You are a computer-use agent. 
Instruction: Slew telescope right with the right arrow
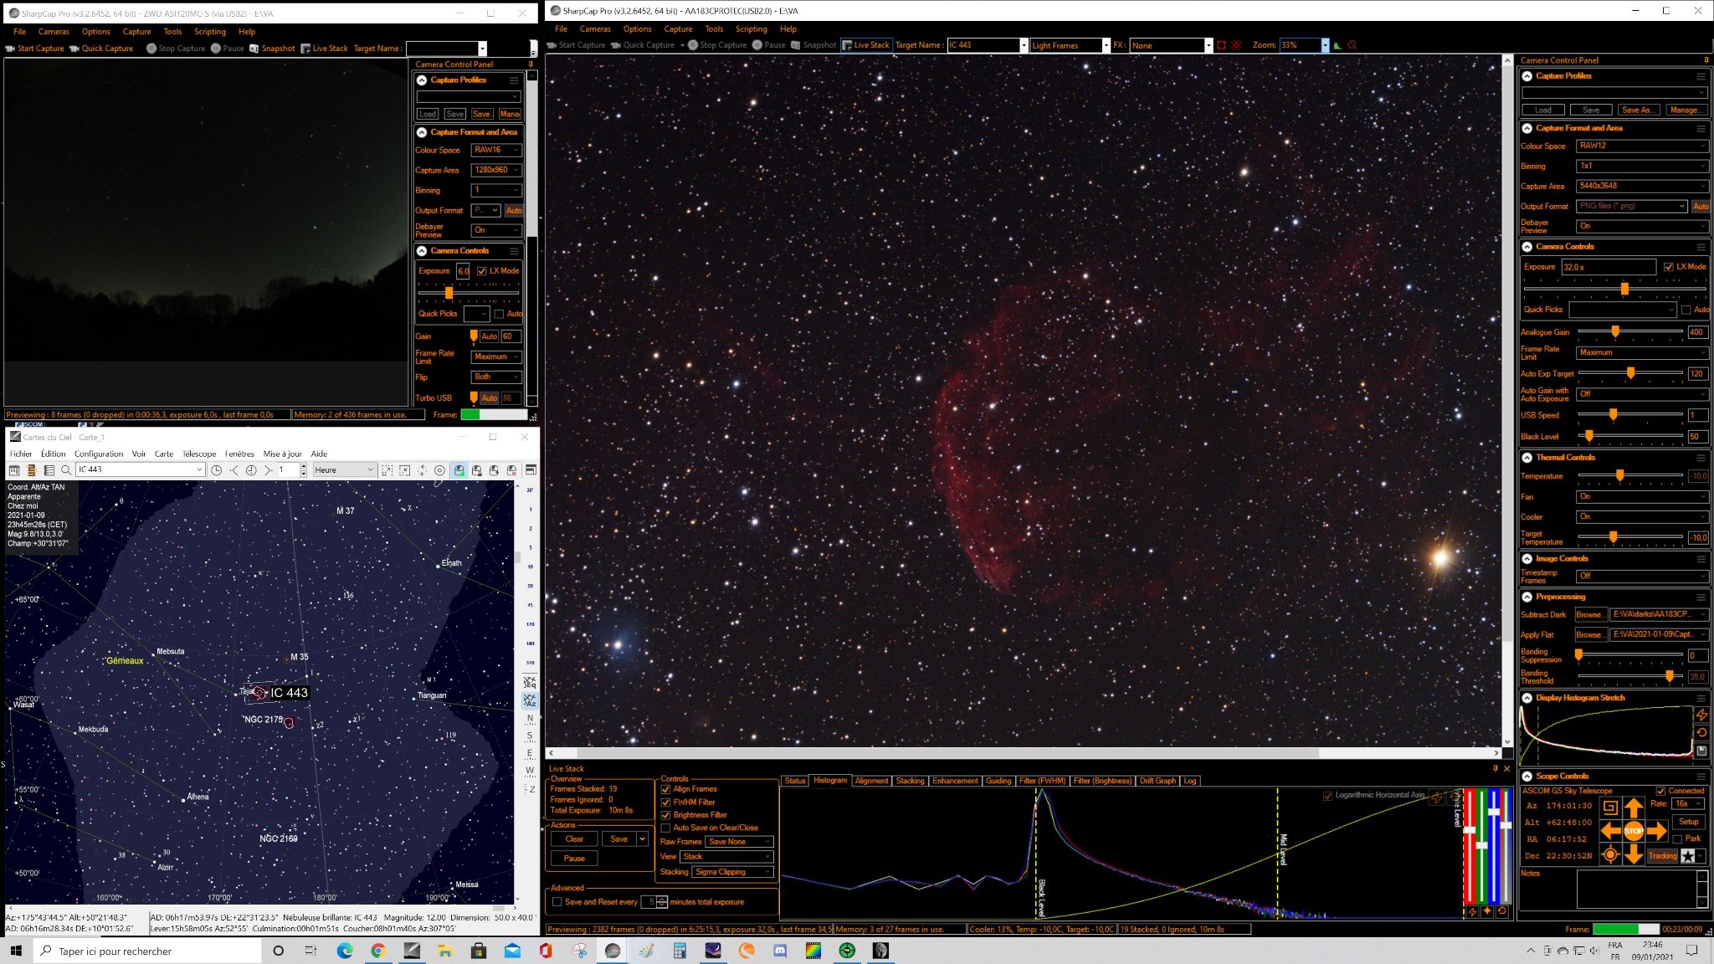1657,831
